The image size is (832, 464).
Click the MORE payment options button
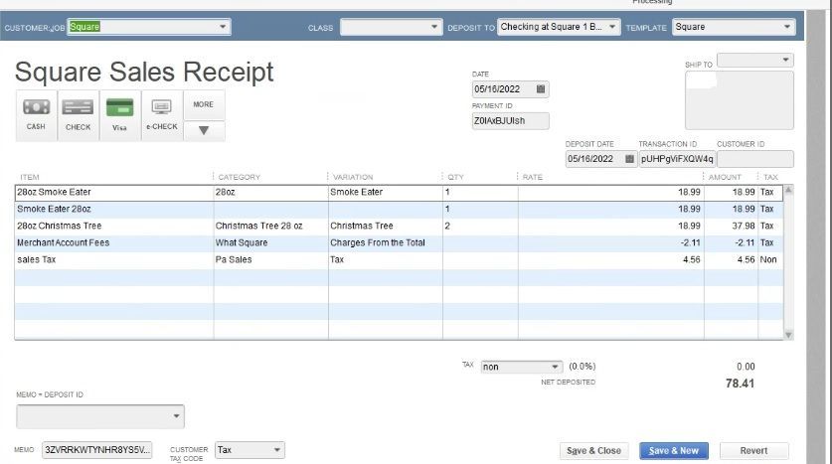click(204, 104)
